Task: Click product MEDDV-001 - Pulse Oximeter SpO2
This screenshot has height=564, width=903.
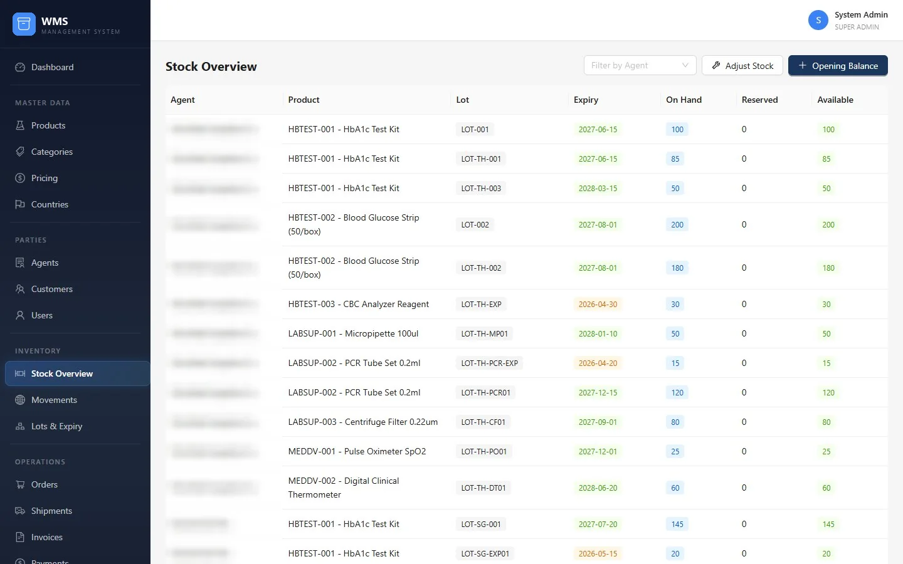Action: coord(357,451)
